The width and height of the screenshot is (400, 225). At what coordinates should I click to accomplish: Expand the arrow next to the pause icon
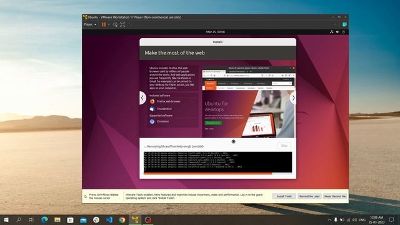(x=109, y=24)
